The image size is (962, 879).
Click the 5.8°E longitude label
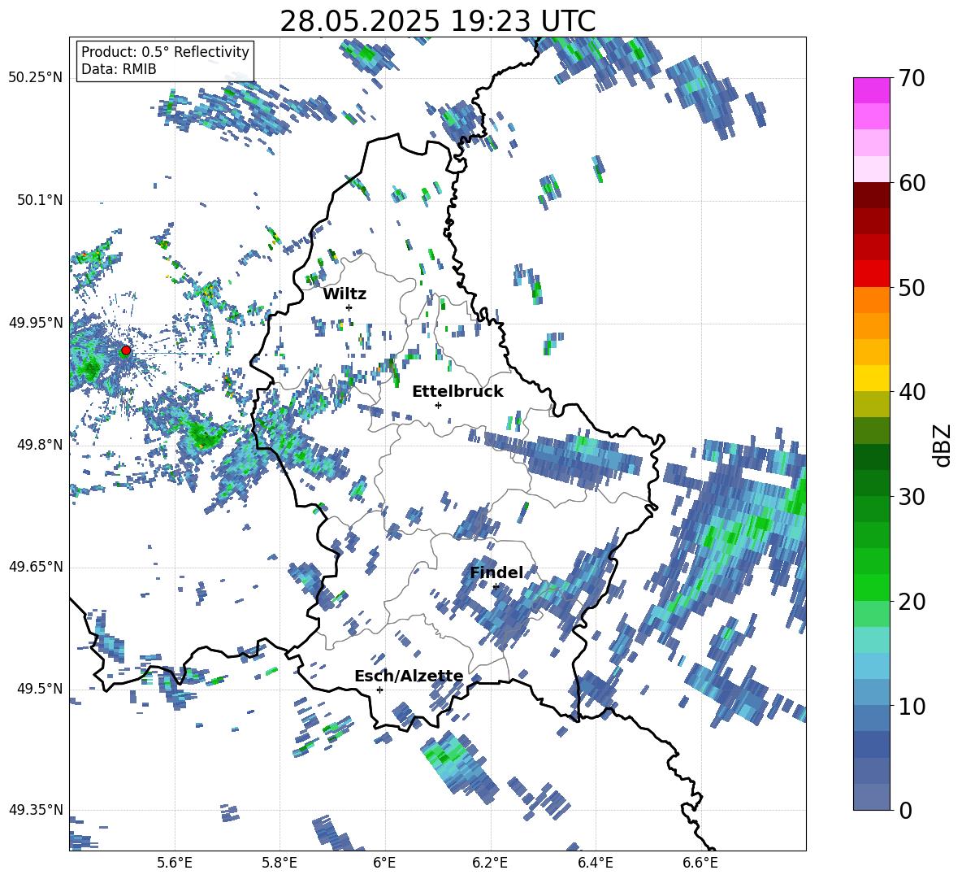point(279,863)
